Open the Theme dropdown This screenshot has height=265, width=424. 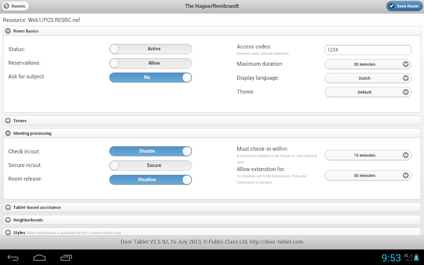[368, 92]
